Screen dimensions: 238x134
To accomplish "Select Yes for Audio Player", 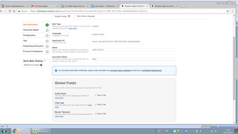I will coord(96,95).
